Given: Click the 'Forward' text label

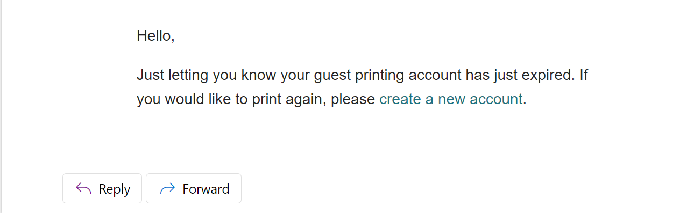Looking at the screenshot, I should (x=206, y=189).
